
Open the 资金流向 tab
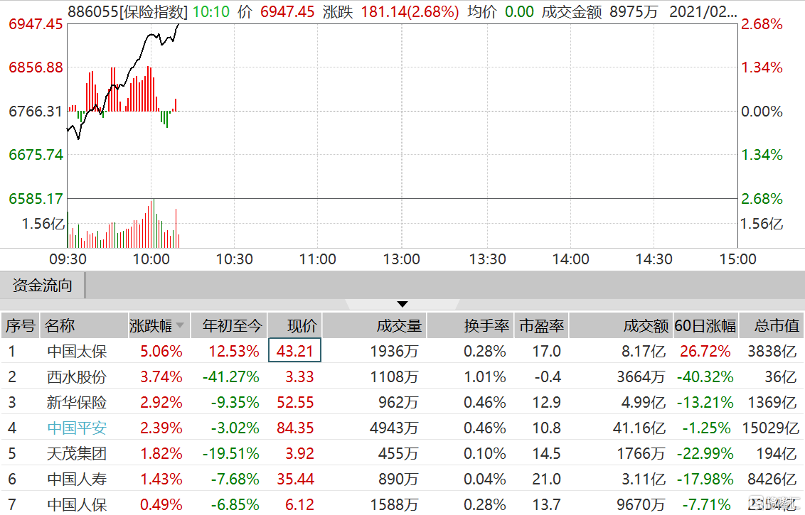point(42,285)
